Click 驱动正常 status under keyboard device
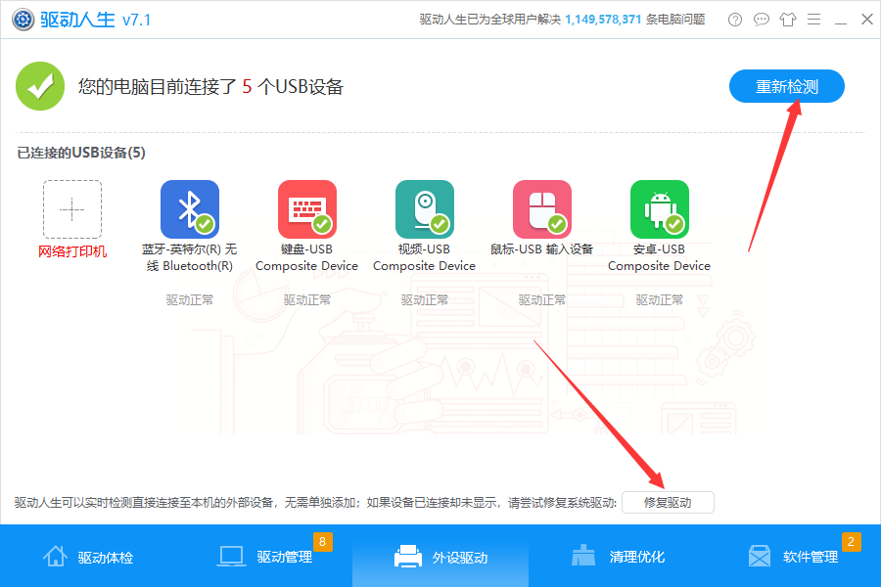 coord(307,300)
